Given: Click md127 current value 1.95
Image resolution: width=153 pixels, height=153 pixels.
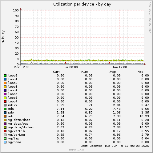Looking at the screenshot, I should point(60,105).
